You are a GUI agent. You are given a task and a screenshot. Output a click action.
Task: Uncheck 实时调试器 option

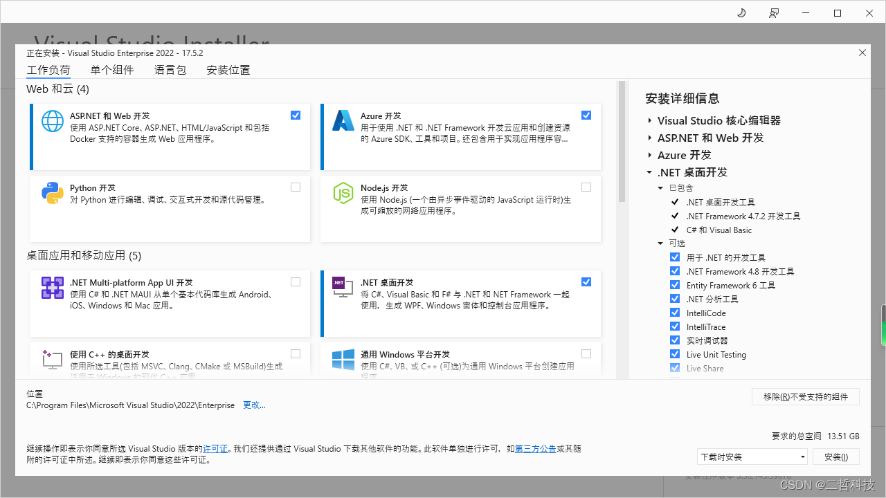(675, 340)
